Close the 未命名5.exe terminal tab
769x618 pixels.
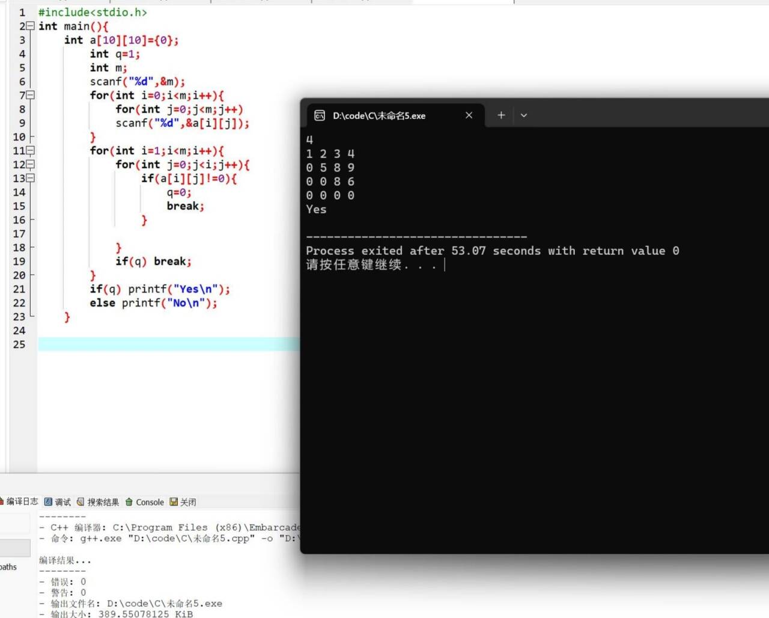(x=469, y=115)
